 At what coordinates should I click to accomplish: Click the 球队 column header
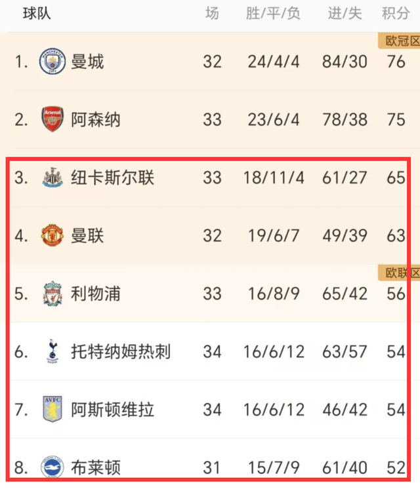[37, 13]
